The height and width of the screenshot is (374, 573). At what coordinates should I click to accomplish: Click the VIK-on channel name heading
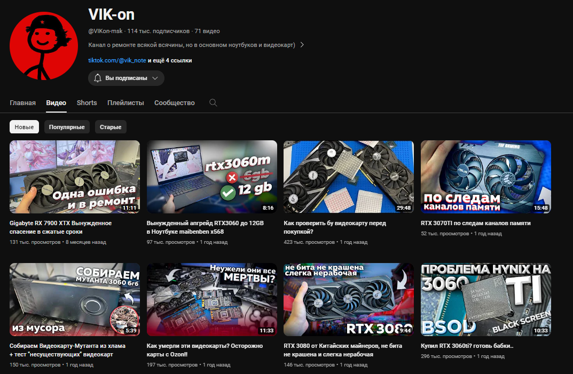click(112, 14)
